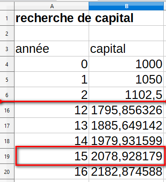Select the cell containing 1000
This screenshot has width=166, height=182.
[x=126, y=64]
